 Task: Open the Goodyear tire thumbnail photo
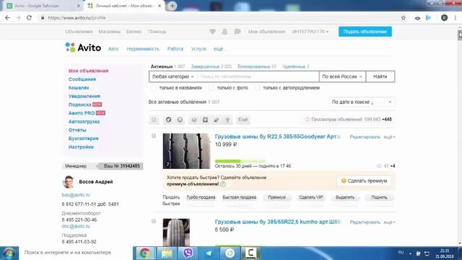click(x=186, y=151)
